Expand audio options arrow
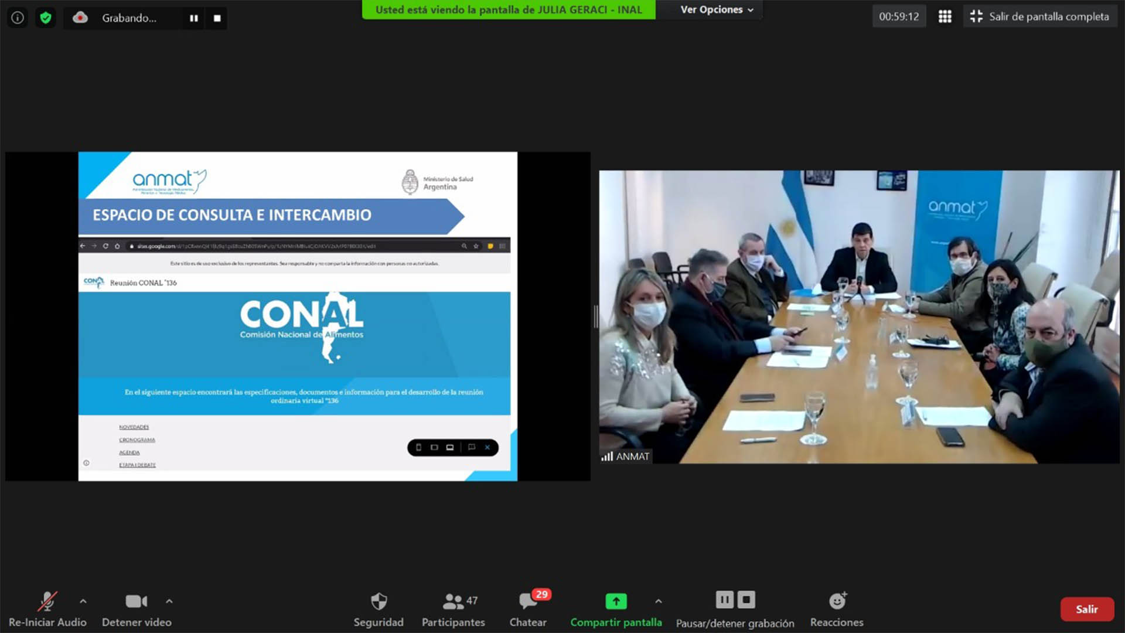The image size is (1125, 633). [83, 601]
